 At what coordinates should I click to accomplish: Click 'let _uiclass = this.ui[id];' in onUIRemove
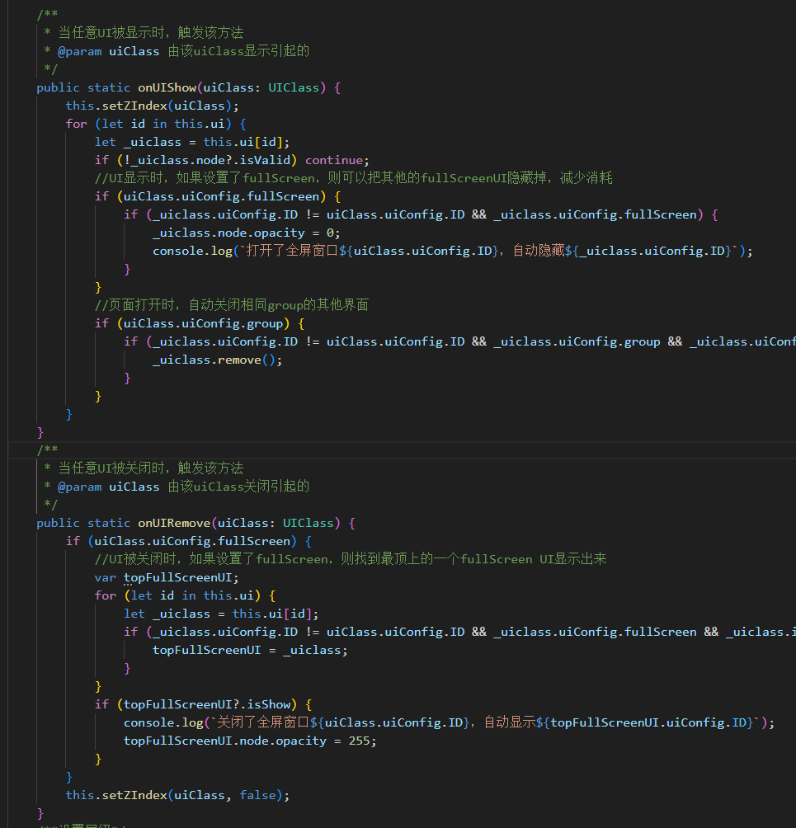tap(221, 614)
